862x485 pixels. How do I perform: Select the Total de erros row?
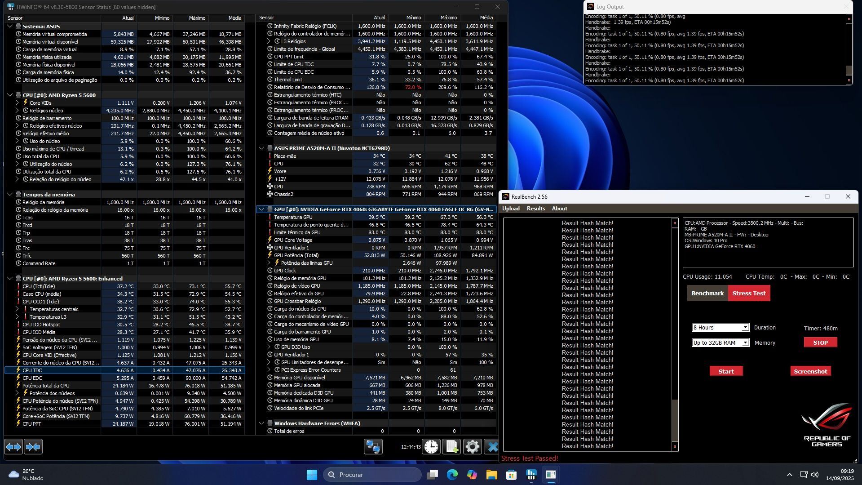click(x=376, y=431)
